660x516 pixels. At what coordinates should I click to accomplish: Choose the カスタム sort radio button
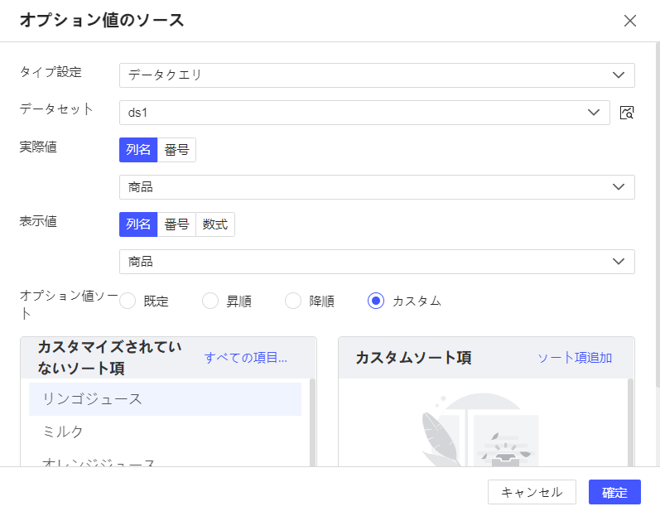tap(375, 301)
